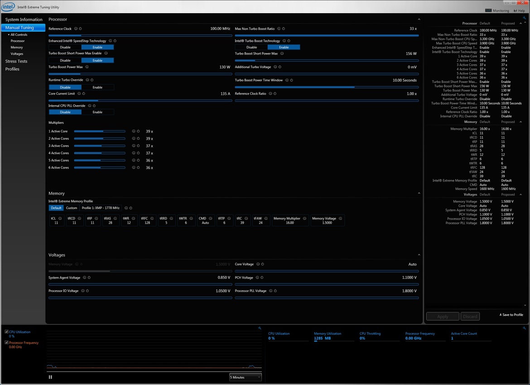Click info icon for Internal CPU PLL Override
The width and height of the screenshot is (530, 385).
(x=90, y=106)
